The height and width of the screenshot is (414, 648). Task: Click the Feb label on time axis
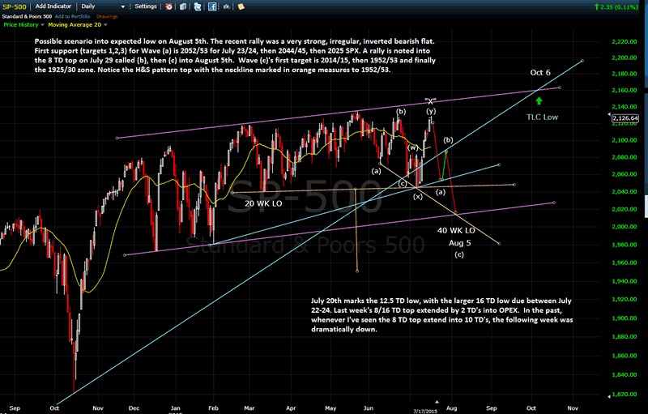pyautogui.click(x=213, y=408)
